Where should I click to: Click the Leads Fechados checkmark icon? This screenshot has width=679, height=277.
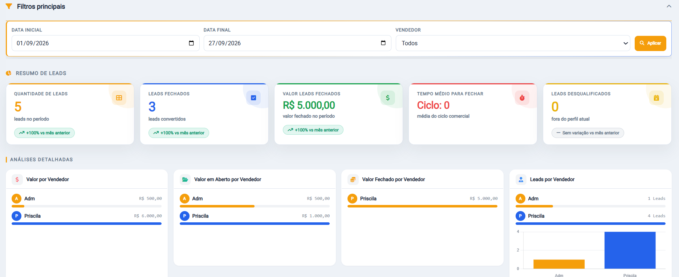point(253,98)
